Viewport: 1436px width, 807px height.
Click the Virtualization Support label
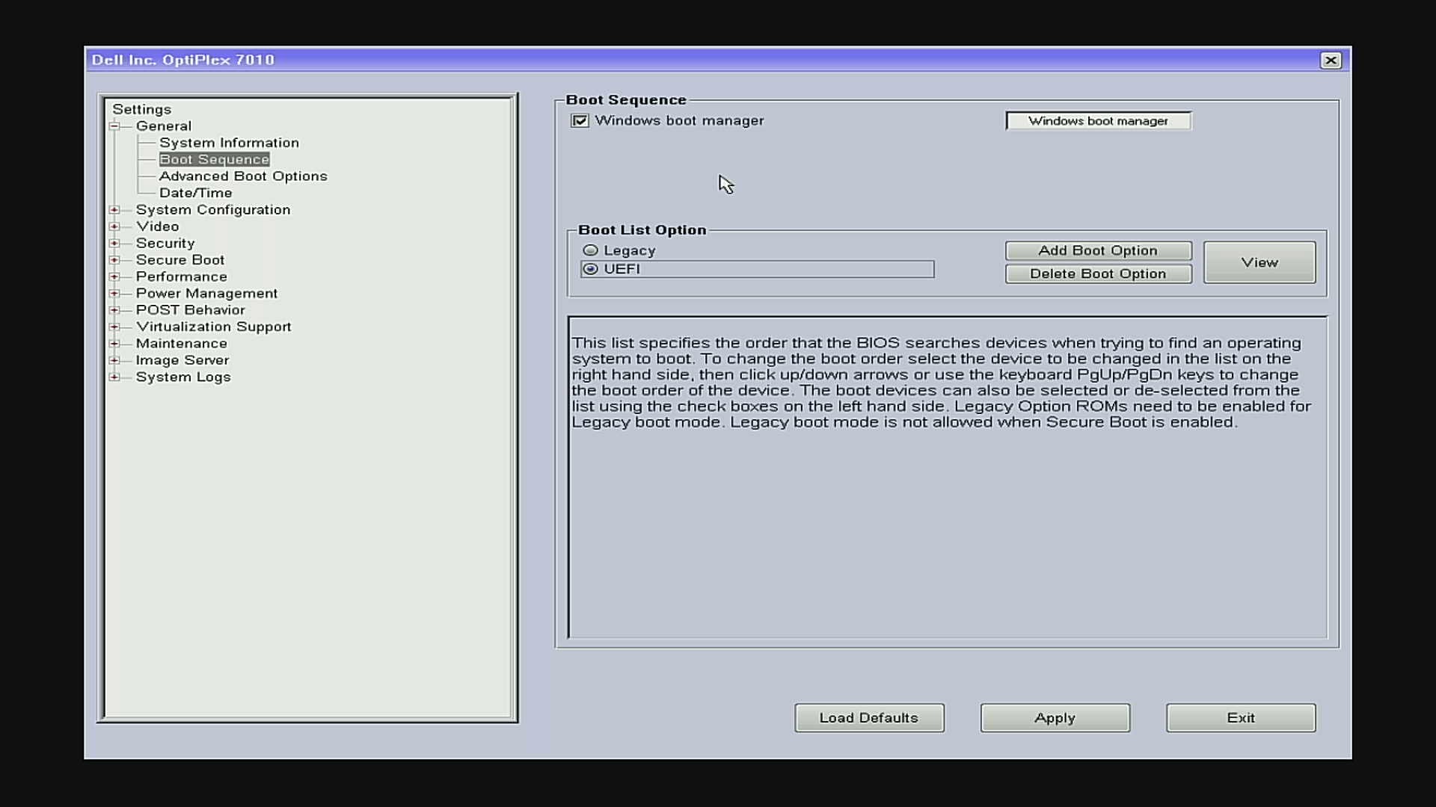click(213, 327)
